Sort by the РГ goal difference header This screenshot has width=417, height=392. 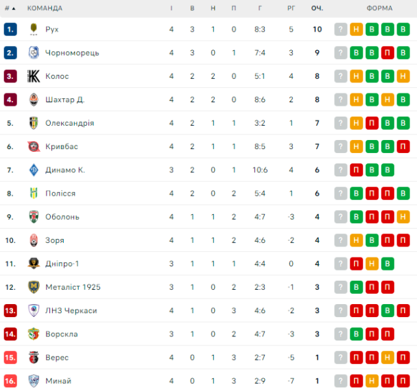[291, 8]
